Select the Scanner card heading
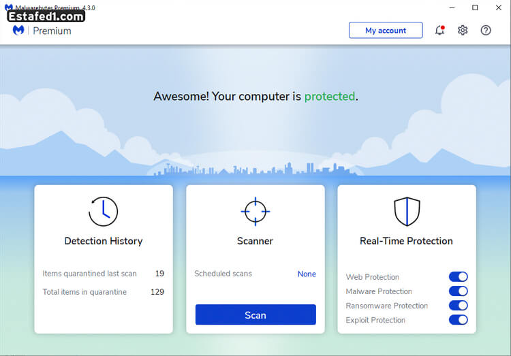Image resolution: width=511 pixels, height=356 pixels. 255,241
